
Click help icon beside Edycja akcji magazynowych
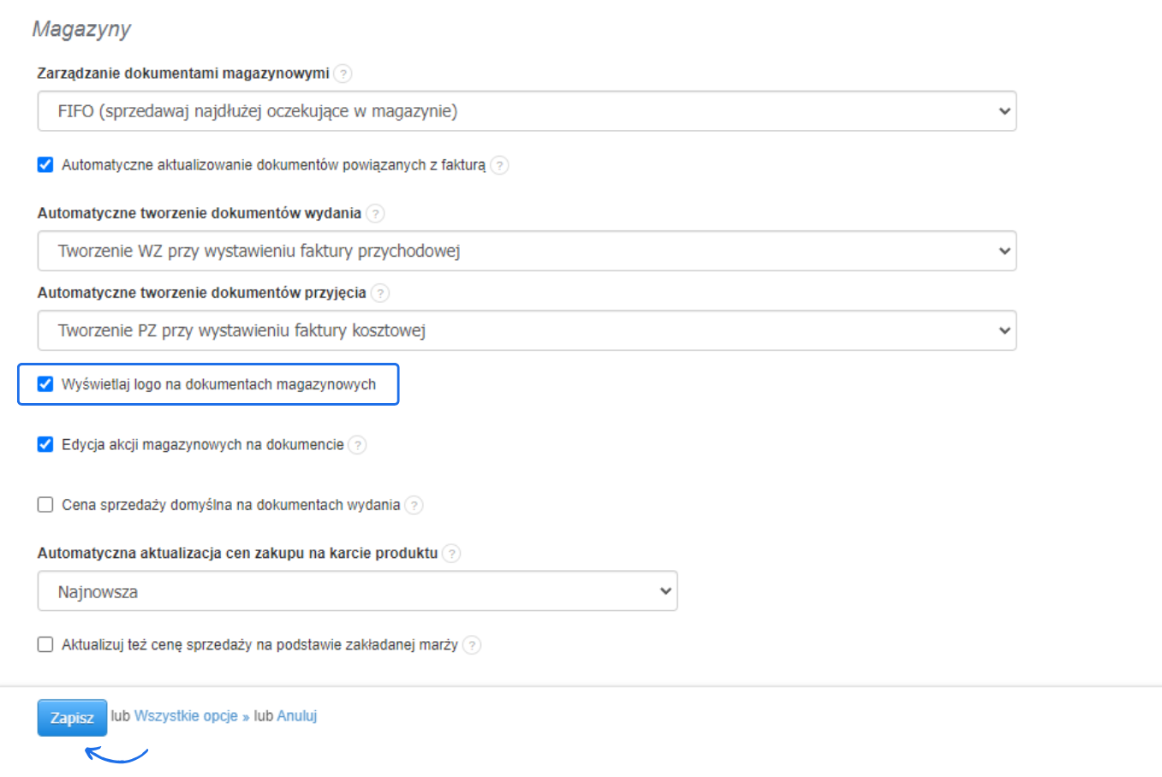(x=357, y=445)
